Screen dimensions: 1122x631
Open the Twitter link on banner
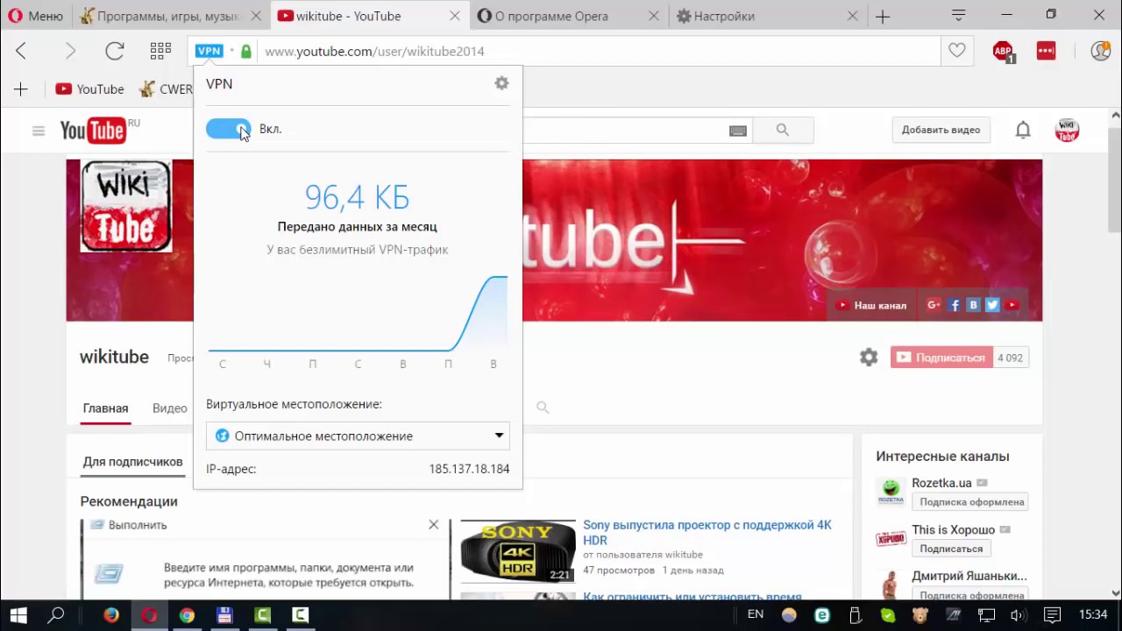pos(992,305)
